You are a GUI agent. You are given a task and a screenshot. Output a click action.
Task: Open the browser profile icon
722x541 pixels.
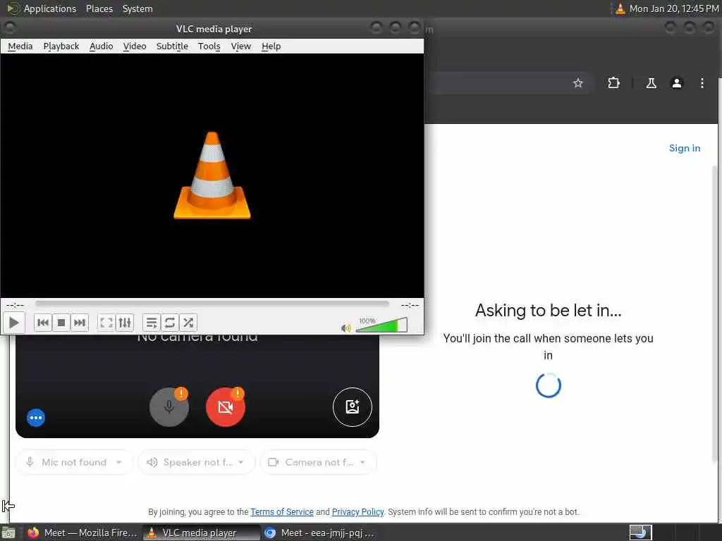point(676,83)
